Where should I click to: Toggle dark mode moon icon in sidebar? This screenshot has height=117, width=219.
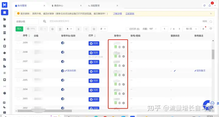click(5, 107)
